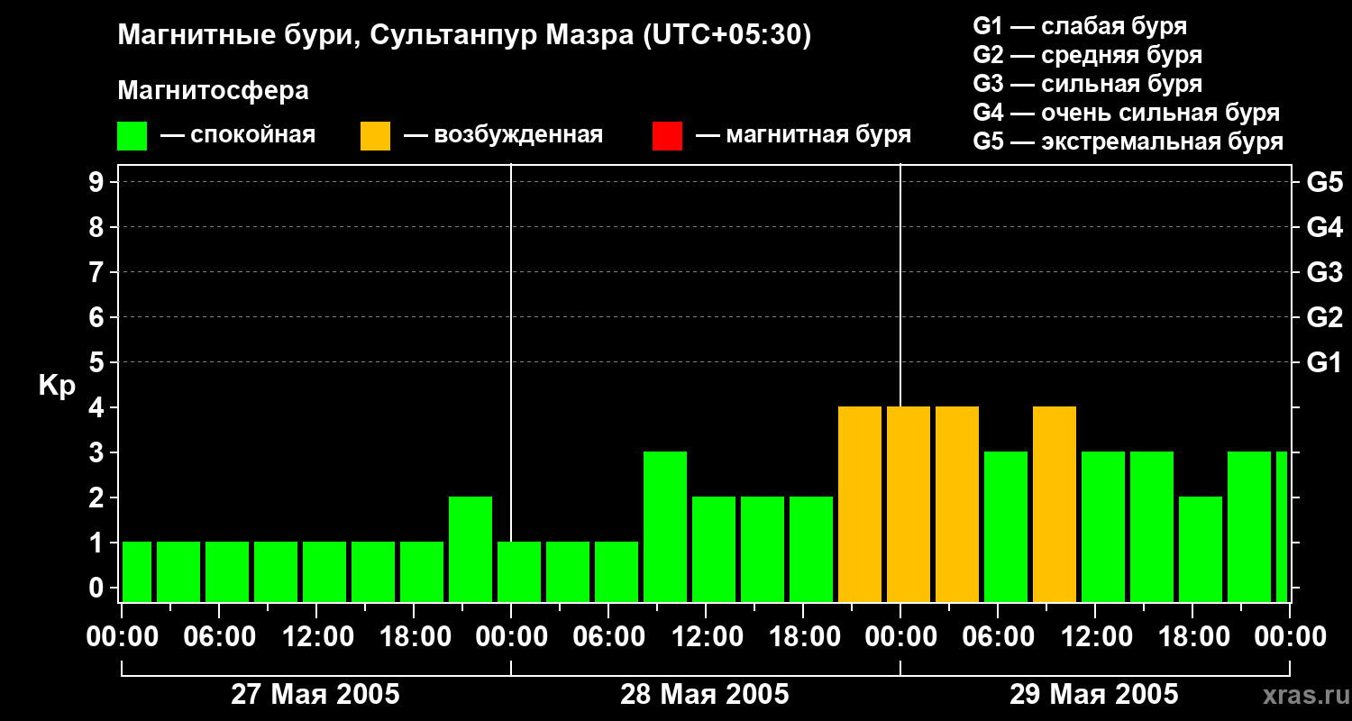Viewport: 1352px width, 721px height.
Task: Click the only Kp 3 bar on 28 May
Action: (665, 526)
